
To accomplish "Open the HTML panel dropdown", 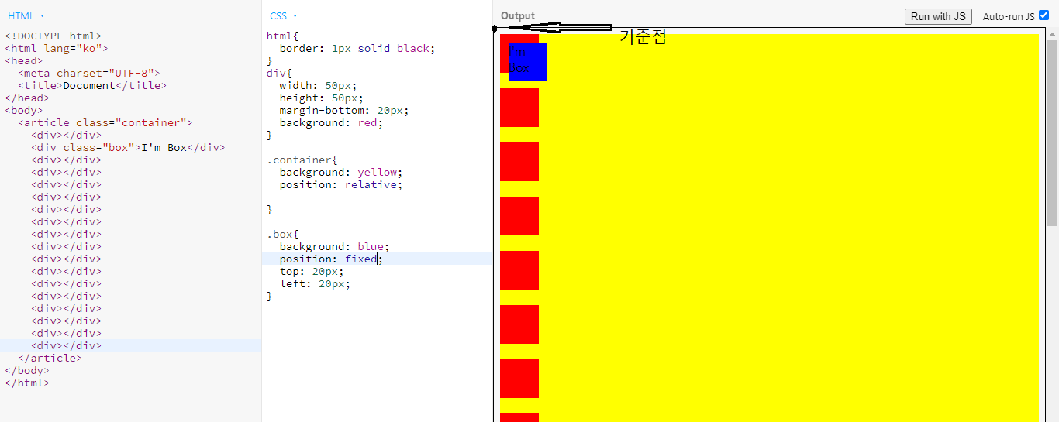I will click(26, 15).
